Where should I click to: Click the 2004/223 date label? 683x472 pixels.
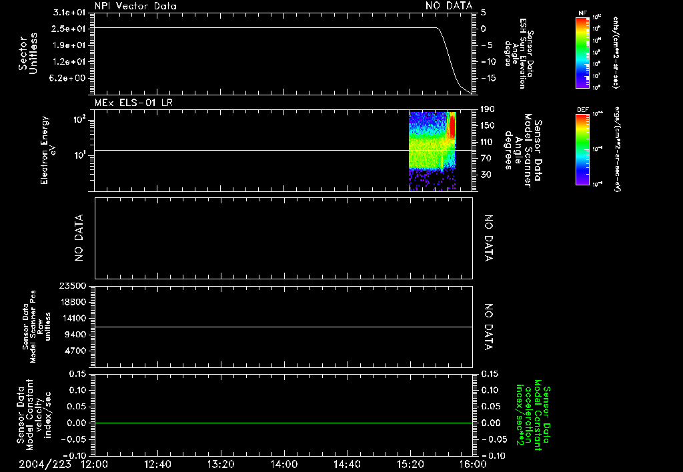pyautogui.click(x=45, y=464)
